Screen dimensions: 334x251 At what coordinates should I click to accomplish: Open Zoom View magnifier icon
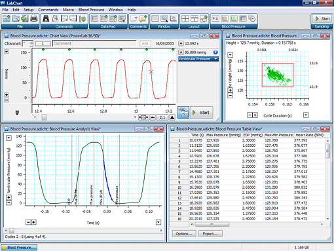click(x=164, y=18)
